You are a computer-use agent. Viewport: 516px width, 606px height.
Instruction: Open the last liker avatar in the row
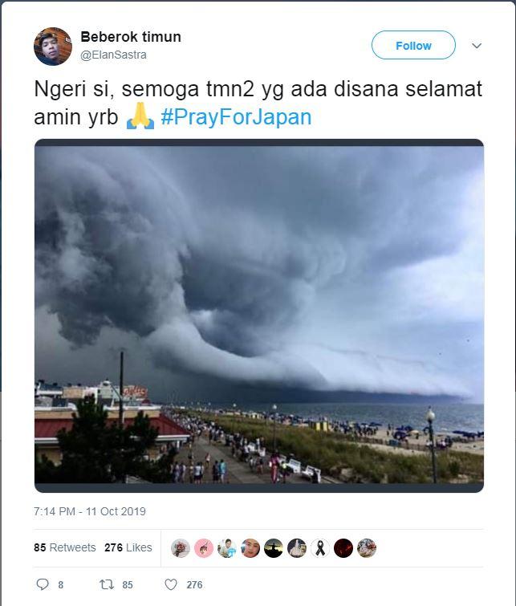pyautogui.click(x=367, y=548)
